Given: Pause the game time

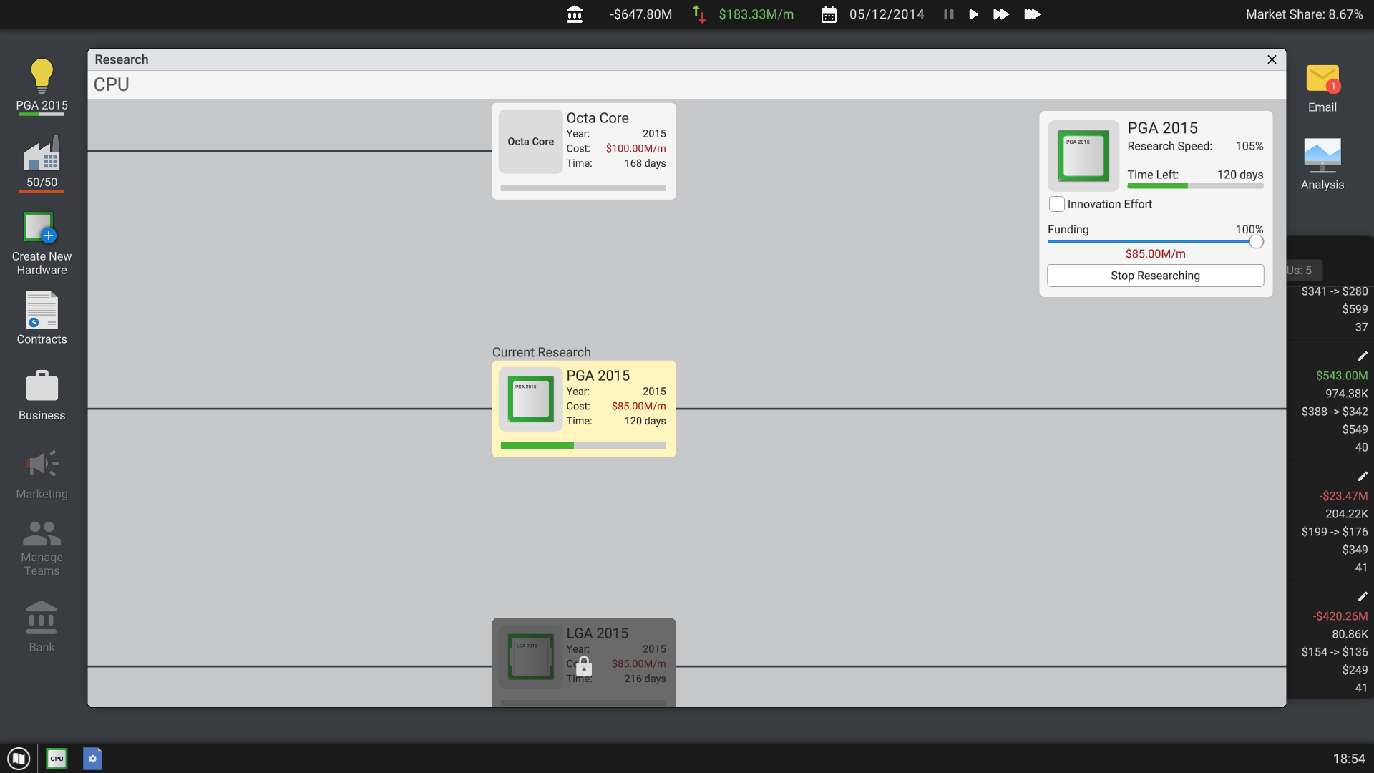Looking at the screenshot, I should click(948, 14).
